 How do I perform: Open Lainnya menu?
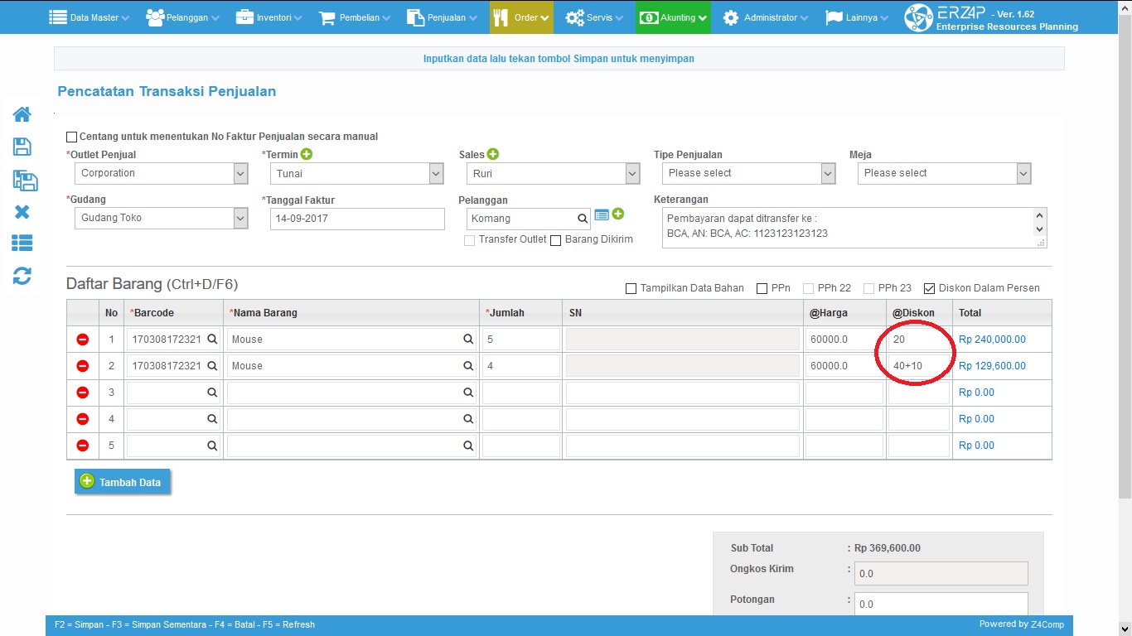tap(858, 17)
